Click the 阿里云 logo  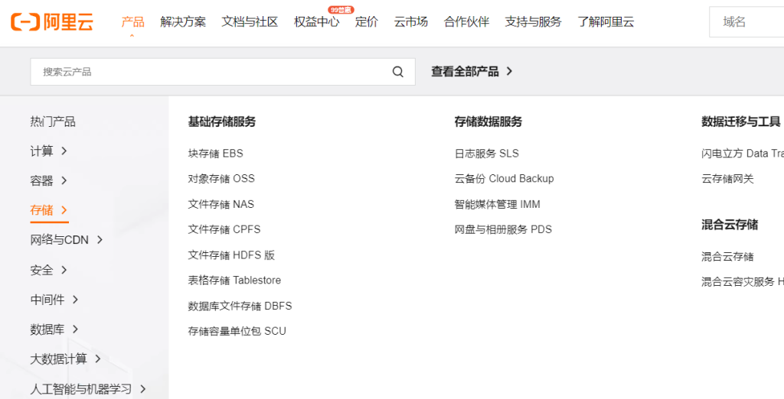[x=52, y=21]
